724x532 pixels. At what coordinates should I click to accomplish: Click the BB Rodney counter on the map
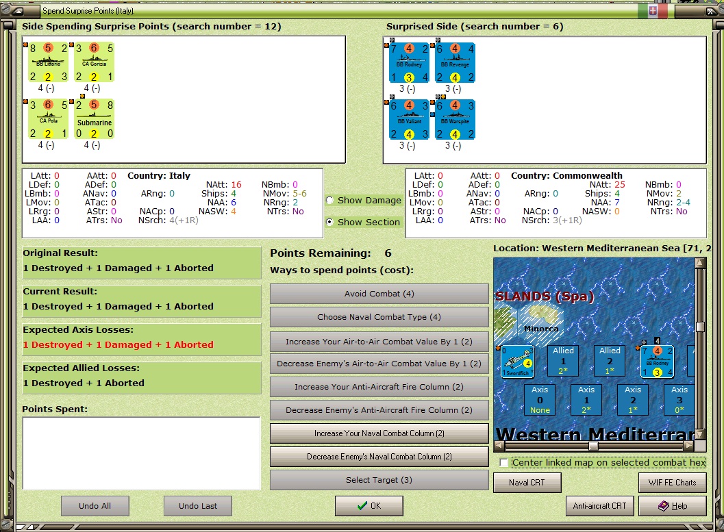[657, 362]
